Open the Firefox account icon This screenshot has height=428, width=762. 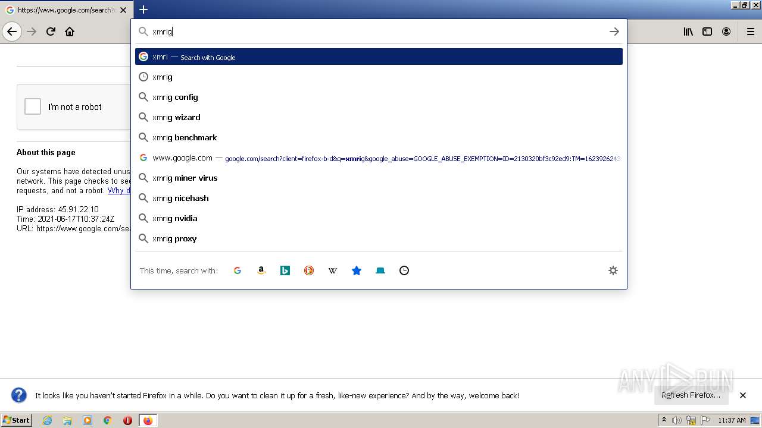coord(726,32)
